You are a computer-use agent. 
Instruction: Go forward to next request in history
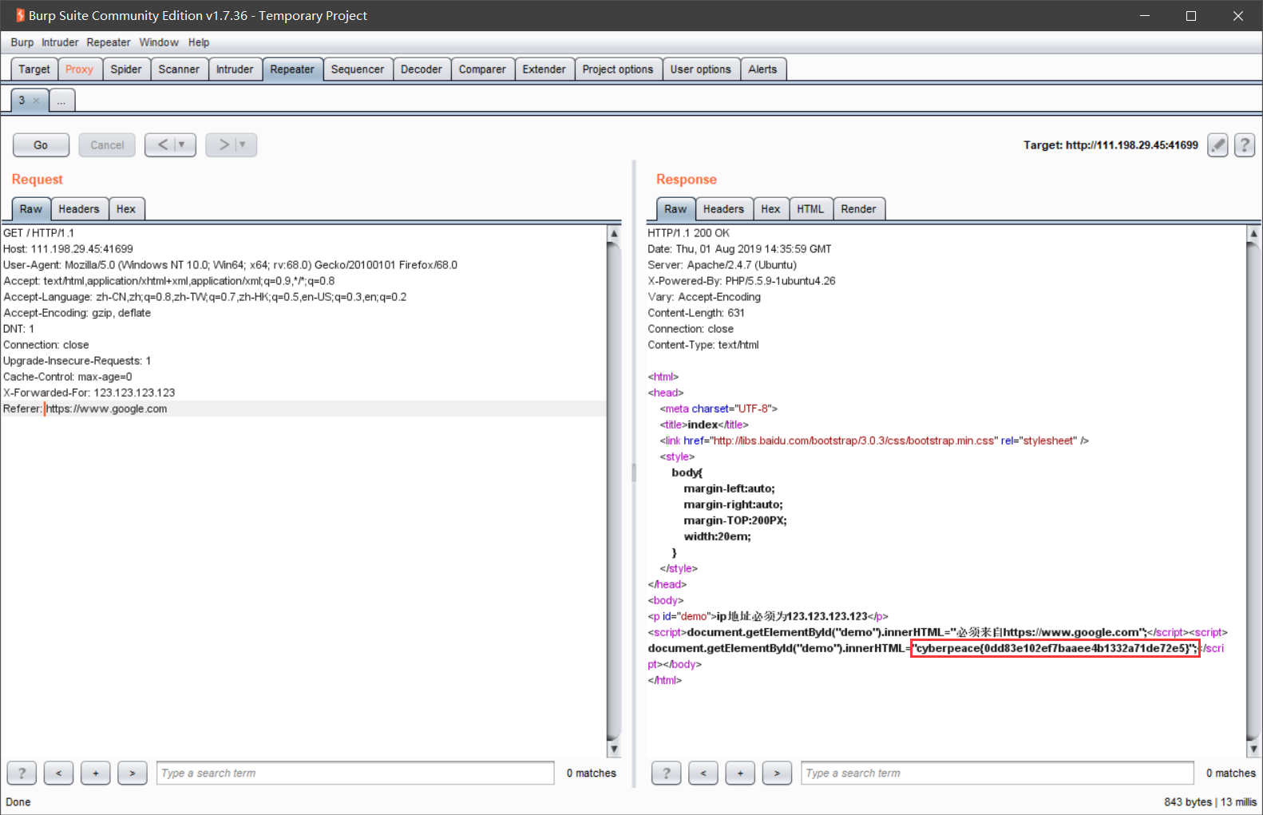(224, 144)
